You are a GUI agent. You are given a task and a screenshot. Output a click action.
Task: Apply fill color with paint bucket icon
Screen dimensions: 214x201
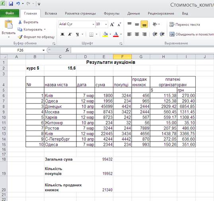(105, 34)
